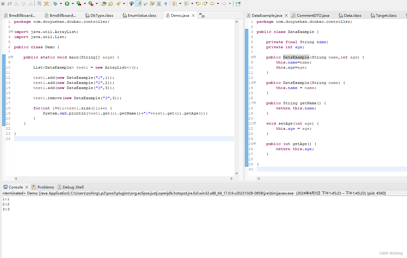Screen dimensions: 407x258
Task: Open the Search icon dropdown arrow
Action: point(124,4)
